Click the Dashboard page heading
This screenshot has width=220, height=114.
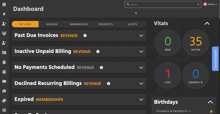[x=28, y=9]
